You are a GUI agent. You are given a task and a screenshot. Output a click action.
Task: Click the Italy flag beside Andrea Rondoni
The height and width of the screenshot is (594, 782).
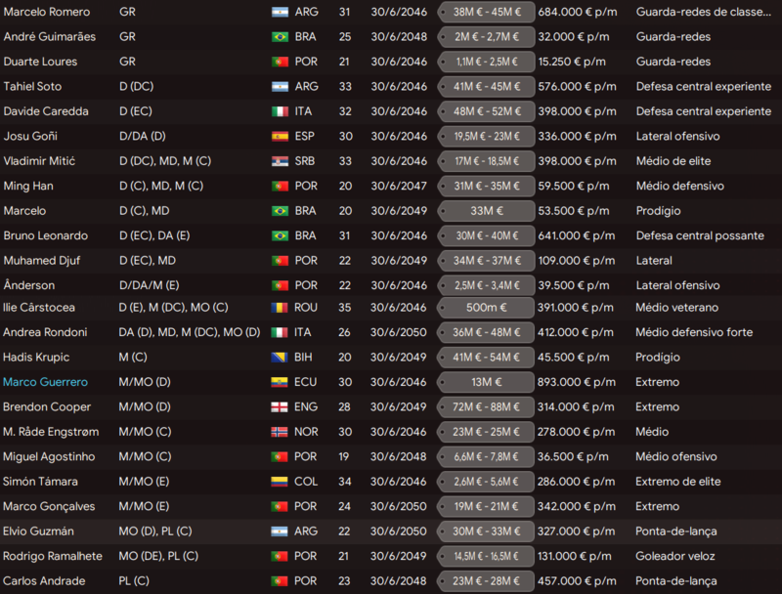coord(280,333)
